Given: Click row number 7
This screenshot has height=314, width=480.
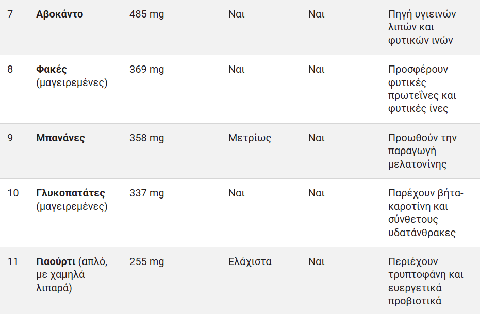Looking at the screenshot, I should click(10, 14).
